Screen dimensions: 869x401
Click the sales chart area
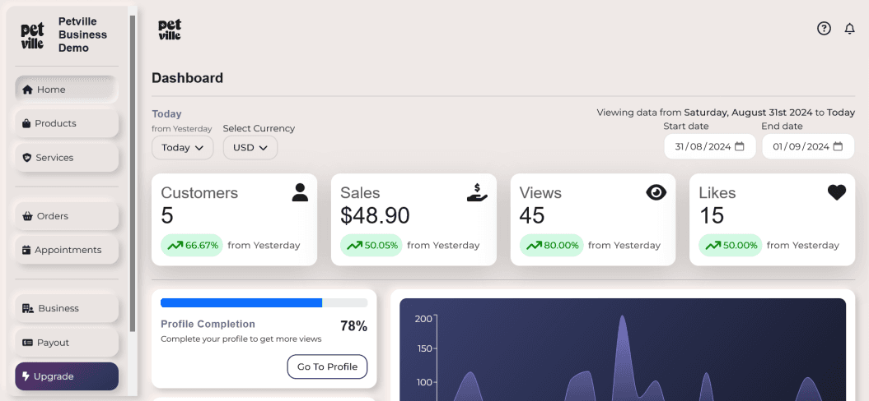click(x=623, y=349)
